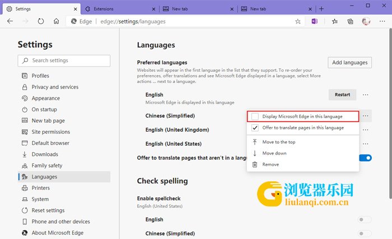The width and height of the screenshot is (392, 239).
Task: Switch to the second New tab
Action: (277, 9)
